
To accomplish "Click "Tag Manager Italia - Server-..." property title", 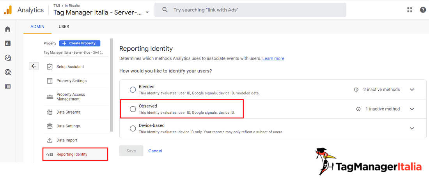I will [x=97, y=12].
